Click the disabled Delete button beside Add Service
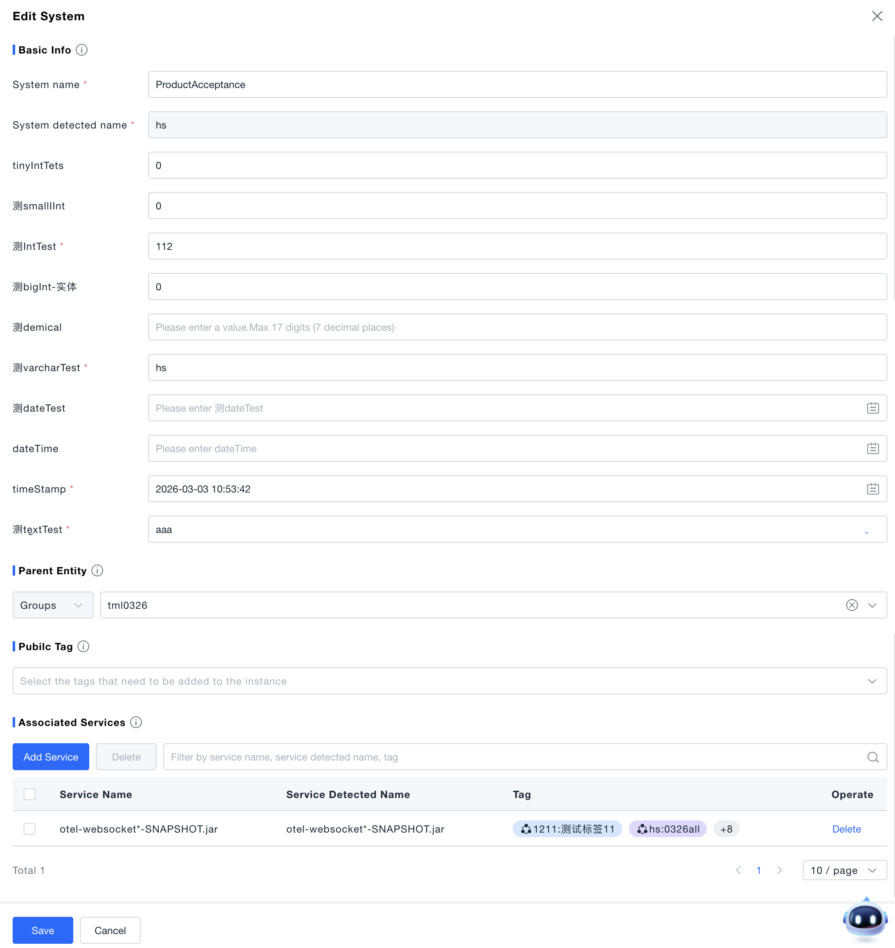Image resolution: width=895 pixels, height=948 pixels. point(126,757)
